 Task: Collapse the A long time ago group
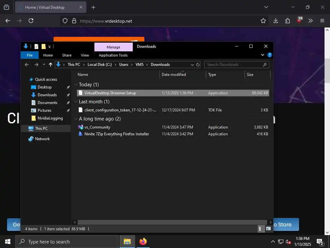[76, 119]
